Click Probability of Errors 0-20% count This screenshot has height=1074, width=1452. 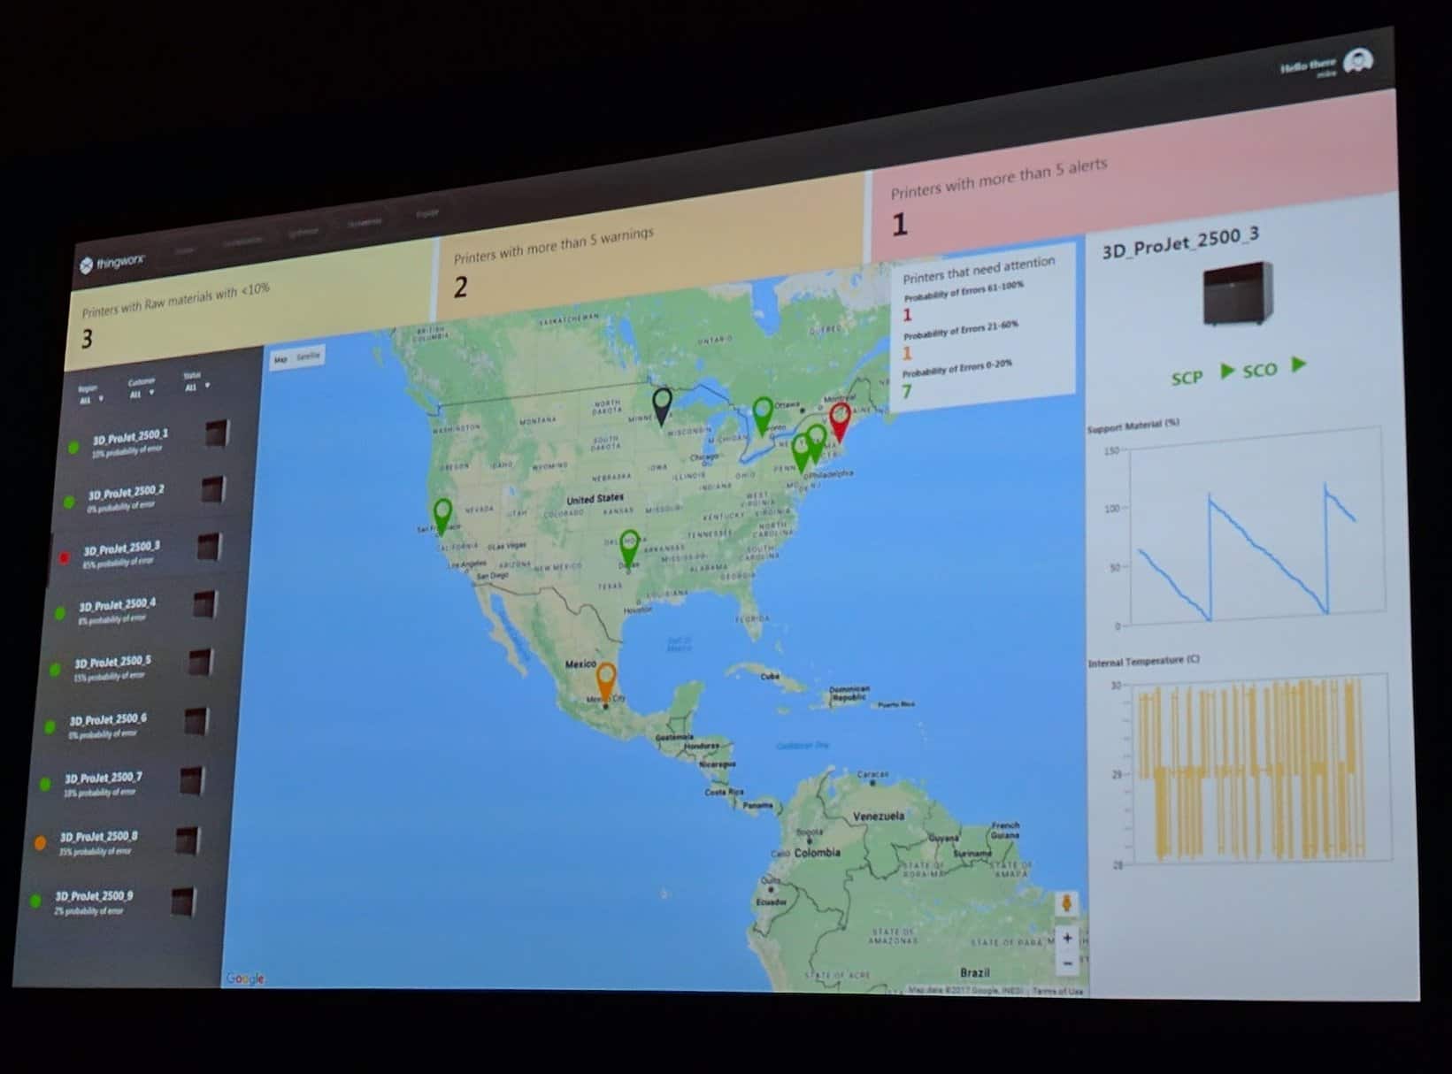[907, 391]
